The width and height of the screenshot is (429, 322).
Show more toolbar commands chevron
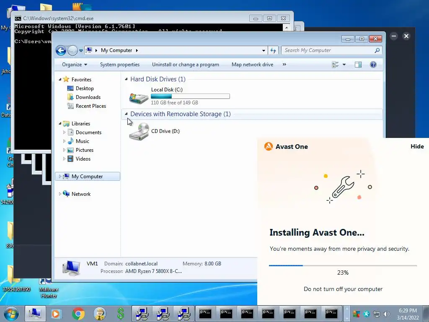(284, 64)
